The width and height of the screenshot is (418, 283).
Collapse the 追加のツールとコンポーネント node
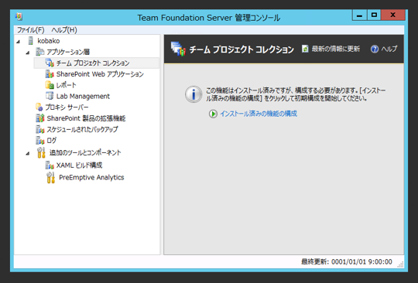pos(28,153)
